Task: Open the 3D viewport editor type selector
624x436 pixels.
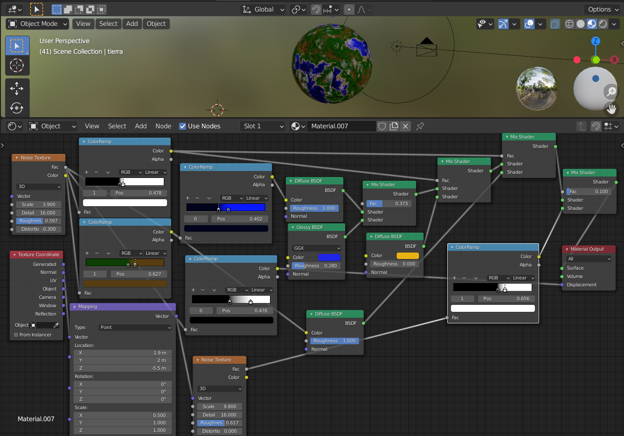Action: tap(14, 9)
